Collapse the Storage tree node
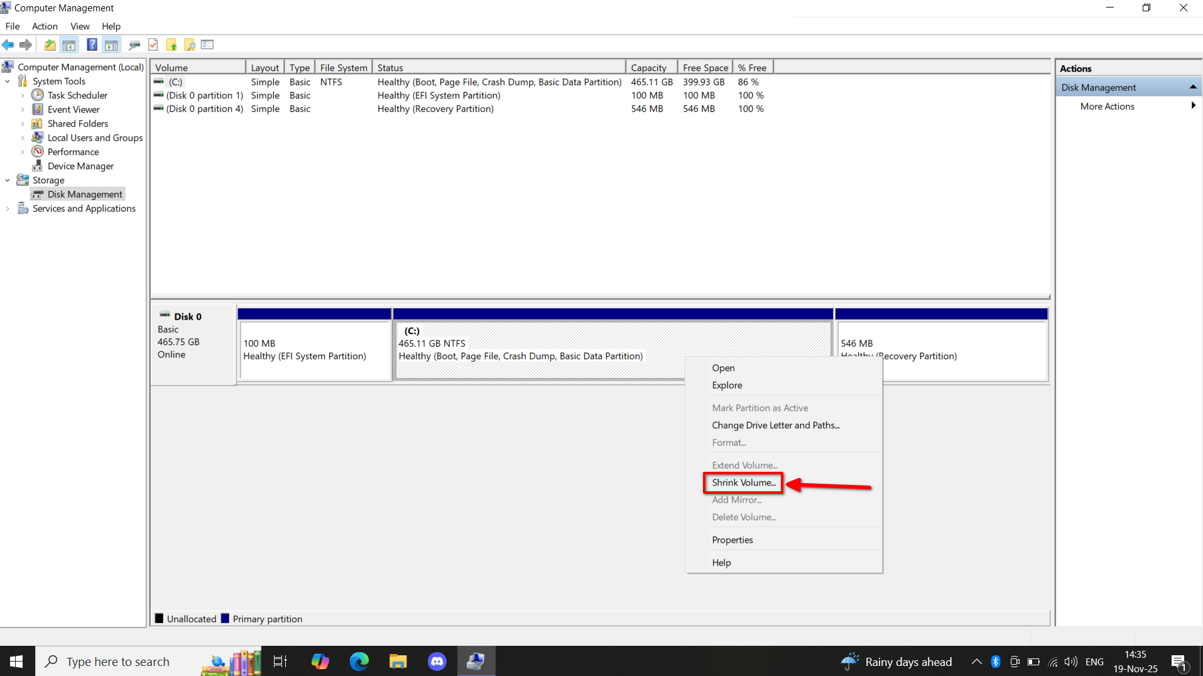The width and height of the screenshot is (1203, 676). point(8,180)
